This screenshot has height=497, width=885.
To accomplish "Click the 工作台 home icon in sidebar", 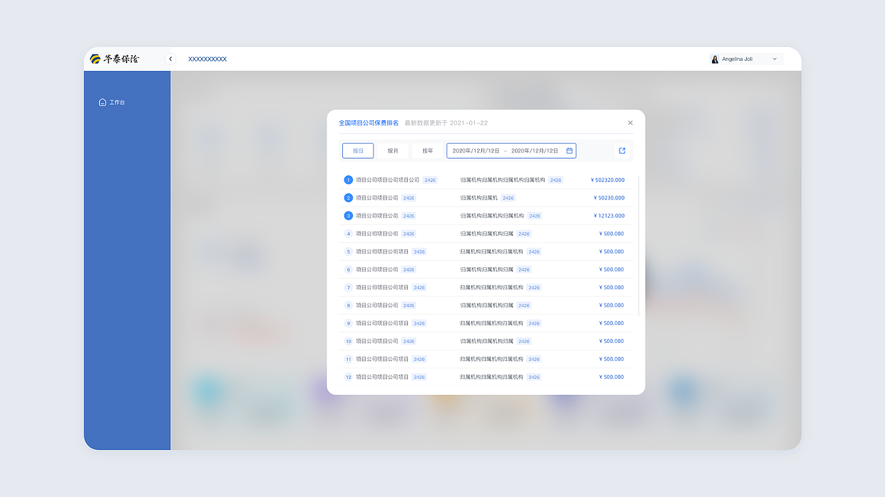I will [102, 102].
